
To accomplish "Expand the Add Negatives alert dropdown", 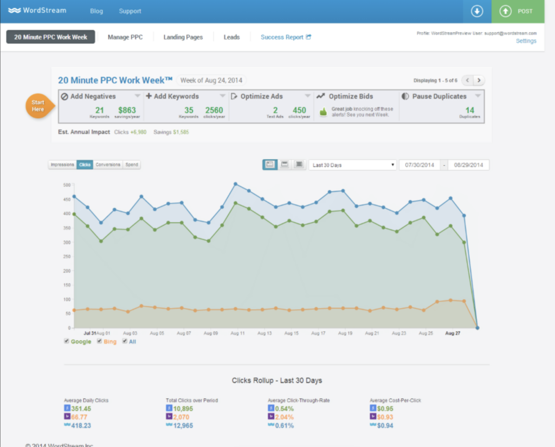I will (x=137, y=96).
